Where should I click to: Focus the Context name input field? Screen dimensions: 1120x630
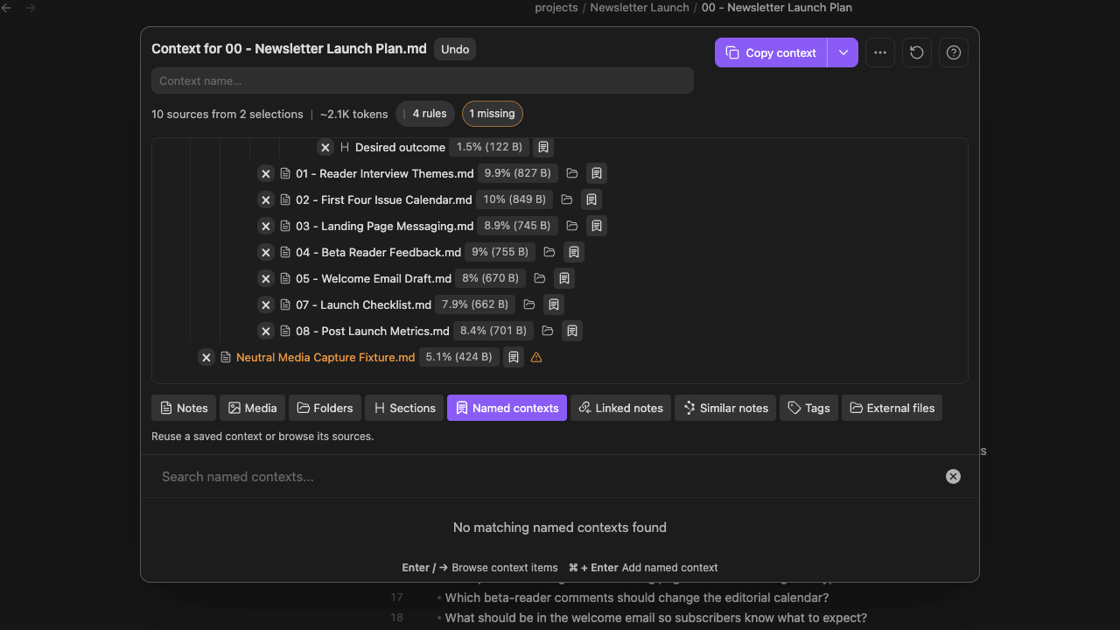click(x=423, y=80)
